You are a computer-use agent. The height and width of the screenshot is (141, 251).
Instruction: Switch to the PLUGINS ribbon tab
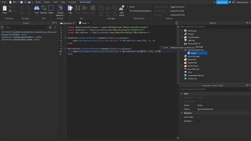point(72,2)
